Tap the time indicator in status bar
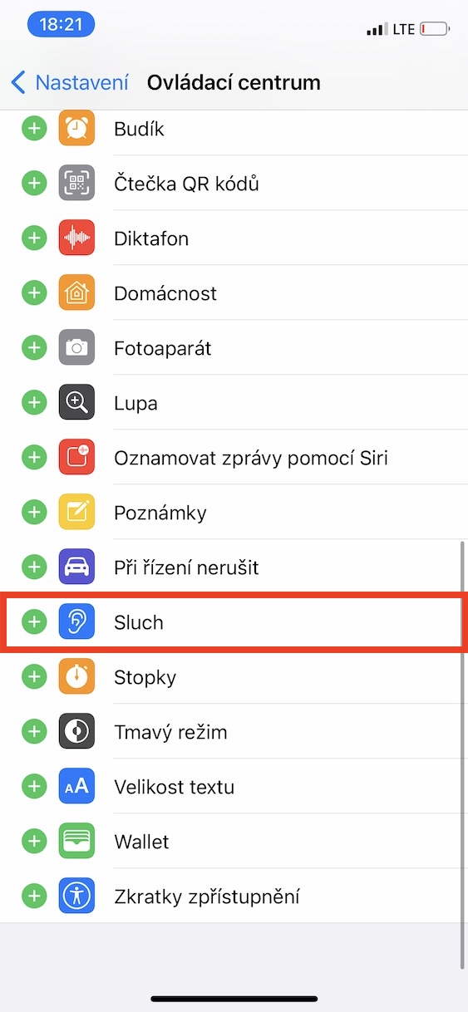This screenshot has height=1012, width=468. click(61, 25)
